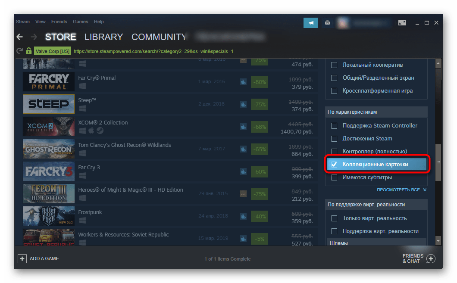
Task: Enable Общий/Разделенный экран checkbox
Action: click(334, 78)
